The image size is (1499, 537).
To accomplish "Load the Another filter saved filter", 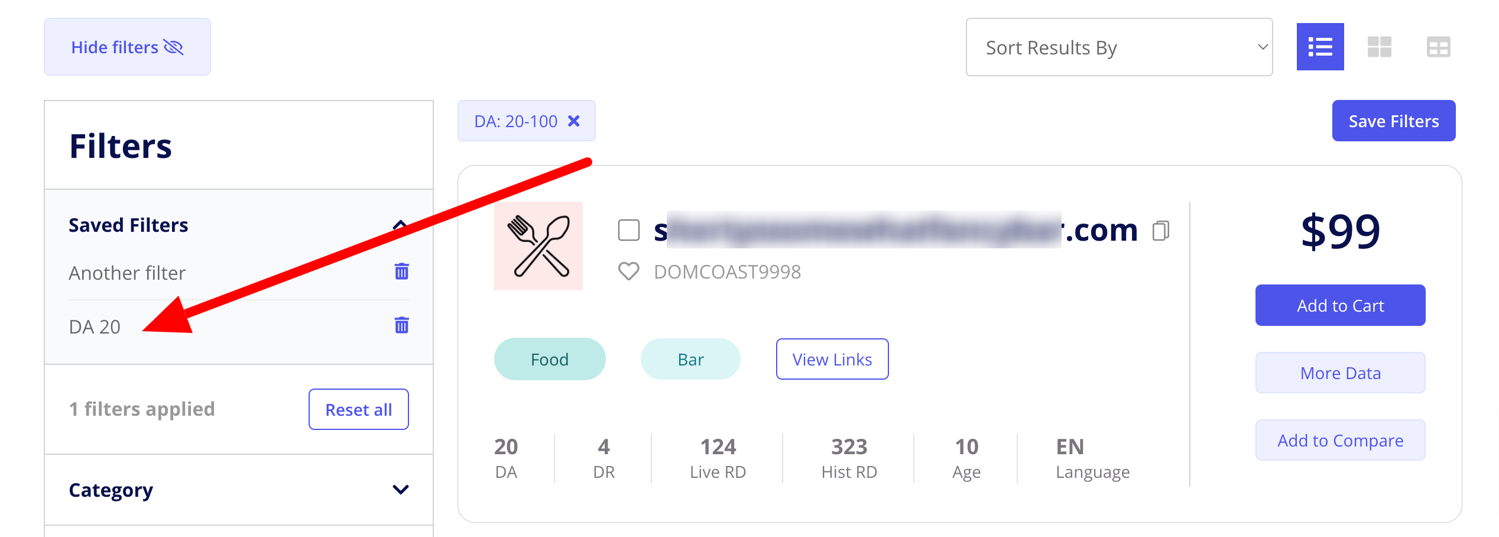I will [x=127, y=273].
